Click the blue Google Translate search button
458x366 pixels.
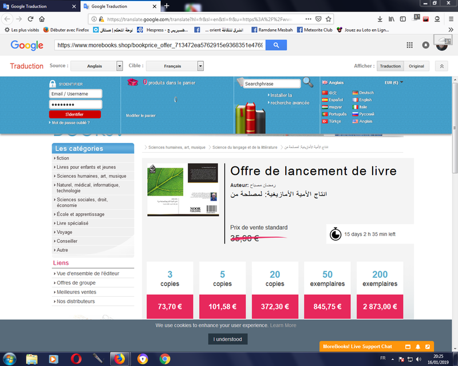point(277,45)
